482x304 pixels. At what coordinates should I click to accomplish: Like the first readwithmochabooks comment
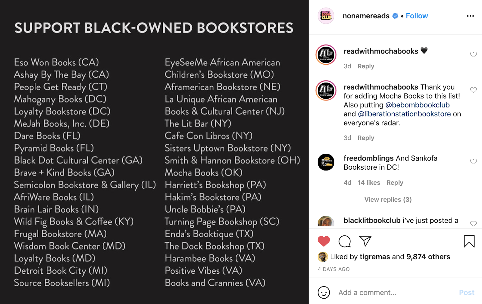click(x=473, y=54)
